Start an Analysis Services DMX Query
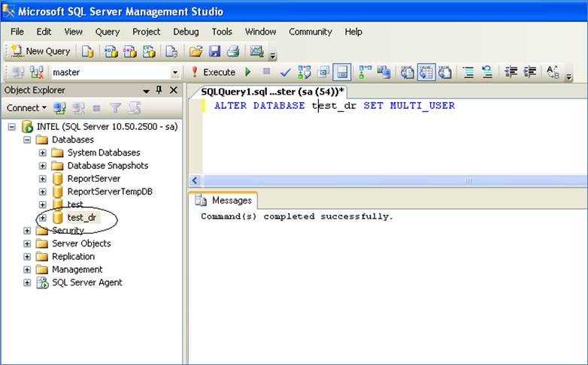The width and height of the screenshot is (588, 365). (x=130, y=51)
